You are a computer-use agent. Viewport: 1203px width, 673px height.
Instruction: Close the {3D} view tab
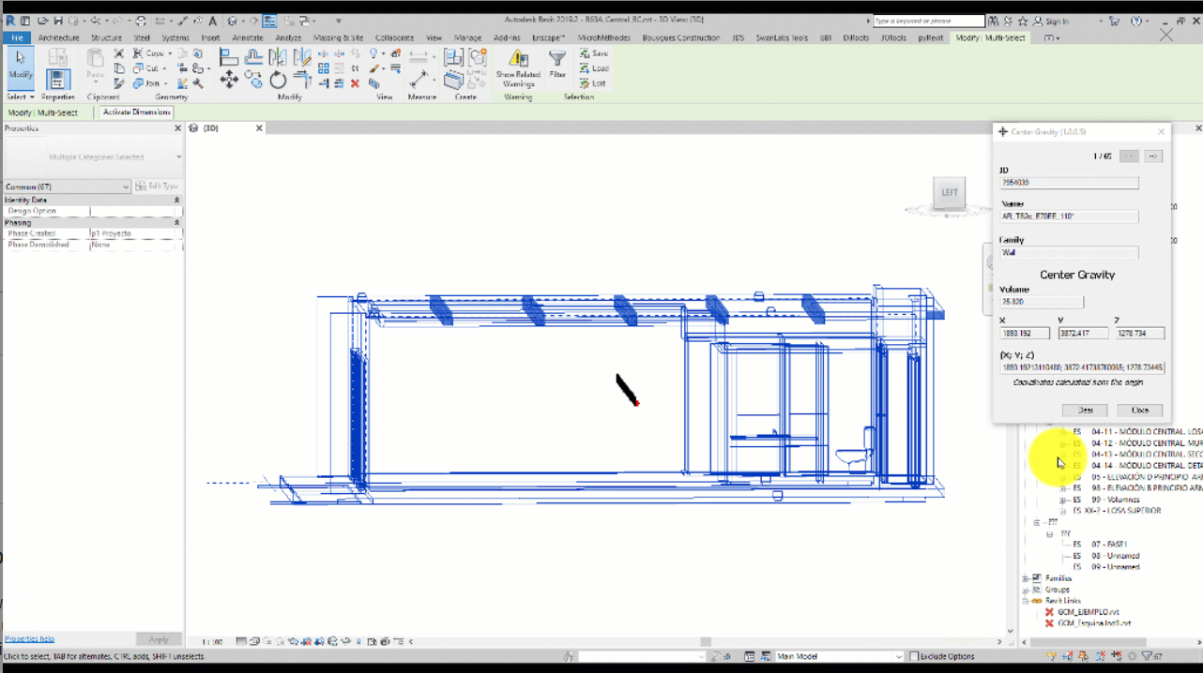(x=260, y=128)
